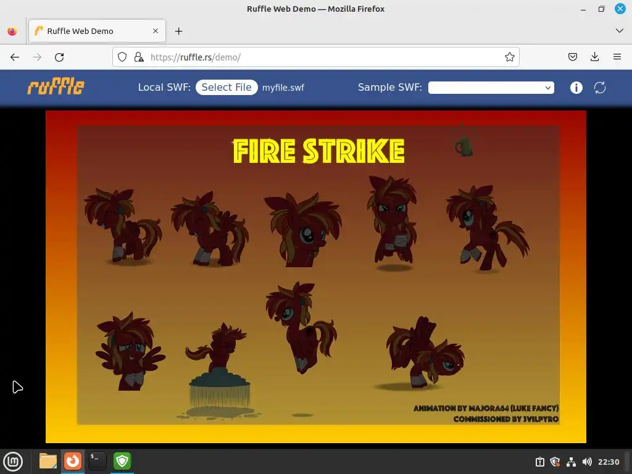Click the 22:30 clock
The image size is (632, 474).
click(x=608, y=462)
